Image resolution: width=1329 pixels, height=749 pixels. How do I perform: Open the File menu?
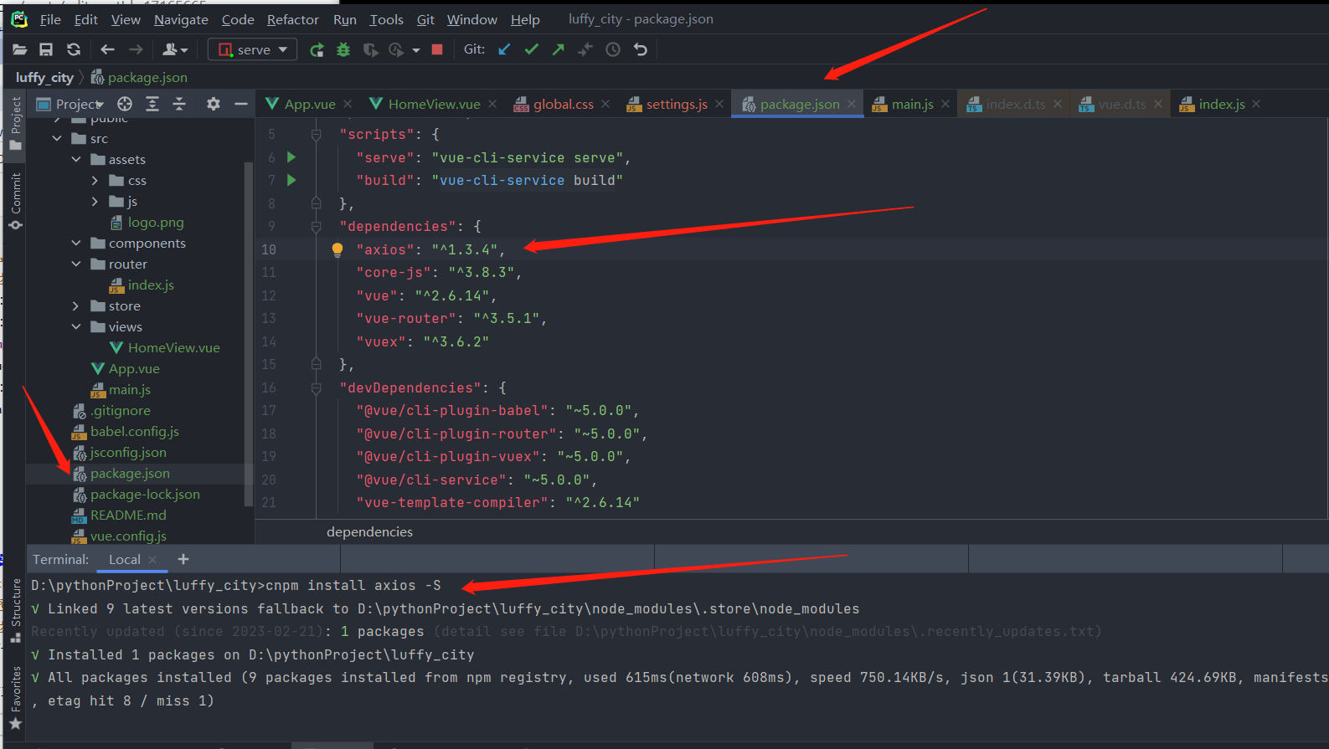[x=50, y=19]
